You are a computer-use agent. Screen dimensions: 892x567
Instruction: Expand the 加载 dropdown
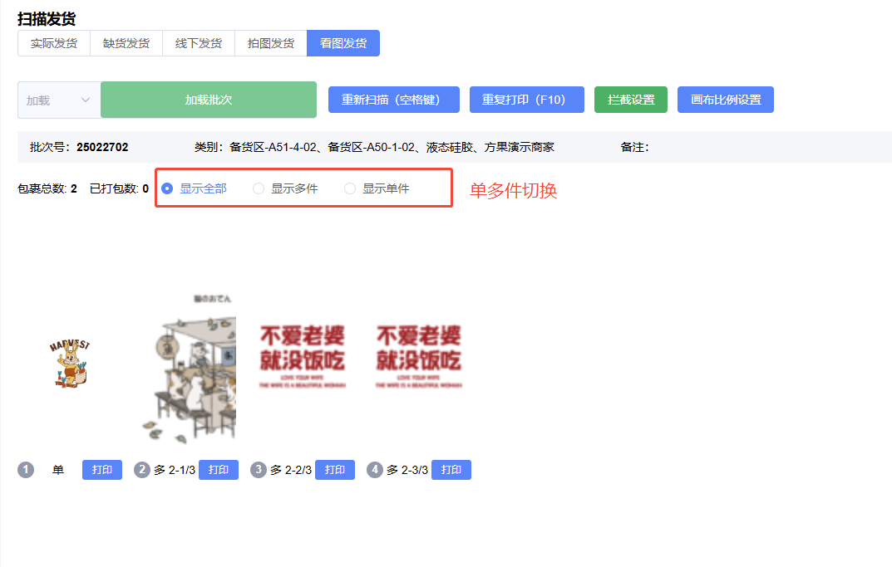(x=59, y=100)
